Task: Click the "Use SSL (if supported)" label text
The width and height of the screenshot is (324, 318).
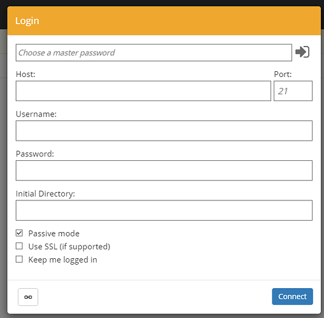Action: coord(69,247)
